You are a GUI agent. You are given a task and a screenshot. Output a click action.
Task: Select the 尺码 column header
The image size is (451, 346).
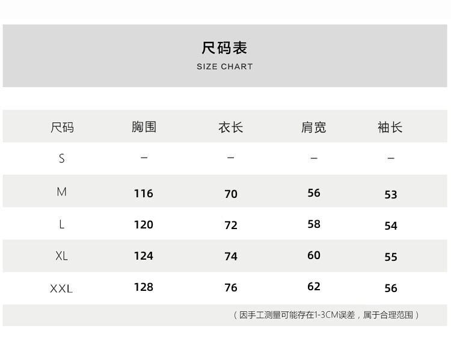tap(62, 127)
